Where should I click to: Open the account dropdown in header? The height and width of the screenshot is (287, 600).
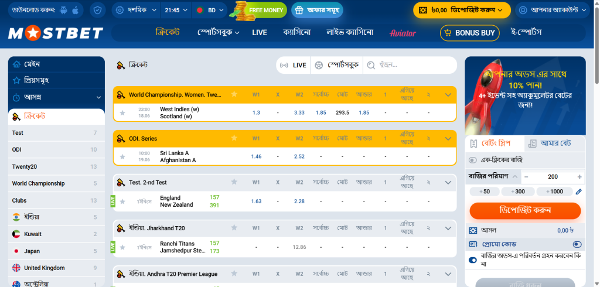pyautogui.click(x=553, y=11)
